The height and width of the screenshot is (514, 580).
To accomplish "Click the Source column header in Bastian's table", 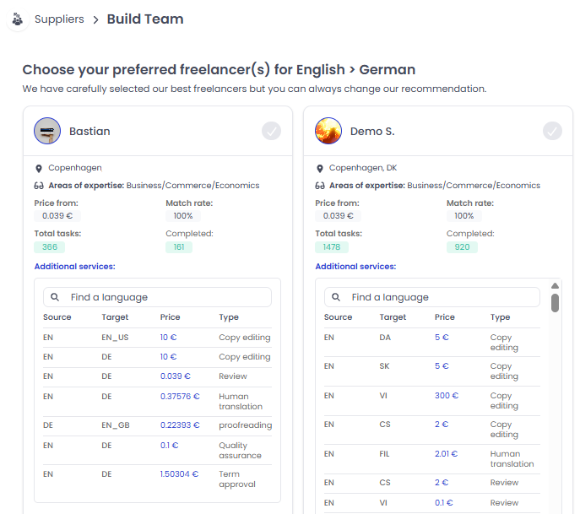I will (x=57, y=317).
